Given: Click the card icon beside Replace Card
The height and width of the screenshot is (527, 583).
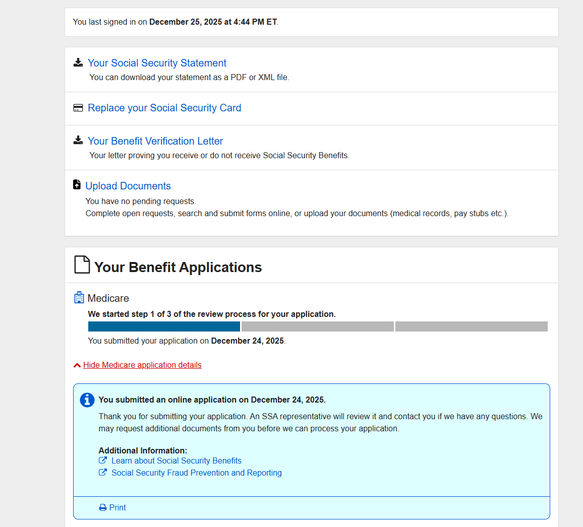Looking at the screenshot, I should click(x=78, y=108).
